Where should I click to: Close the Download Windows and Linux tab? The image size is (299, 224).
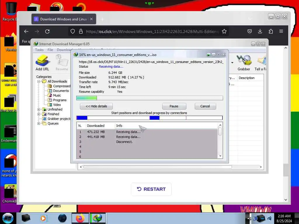91,19
